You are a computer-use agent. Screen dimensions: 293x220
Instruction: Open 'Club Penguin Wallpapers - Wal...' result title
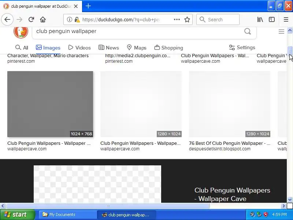click(x=215, y=56)
